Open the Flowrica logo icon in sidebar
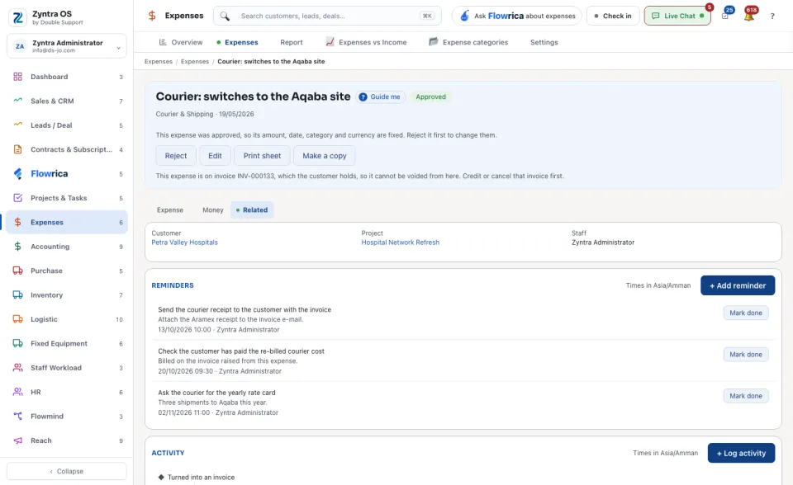 [x=17, y=174]
